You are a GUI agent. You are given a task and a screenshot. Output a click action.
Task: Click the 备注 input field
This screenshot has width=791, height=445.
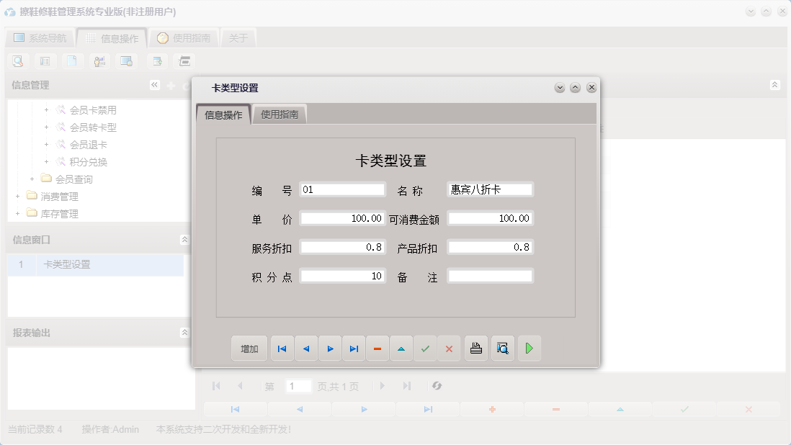(490, 275)
